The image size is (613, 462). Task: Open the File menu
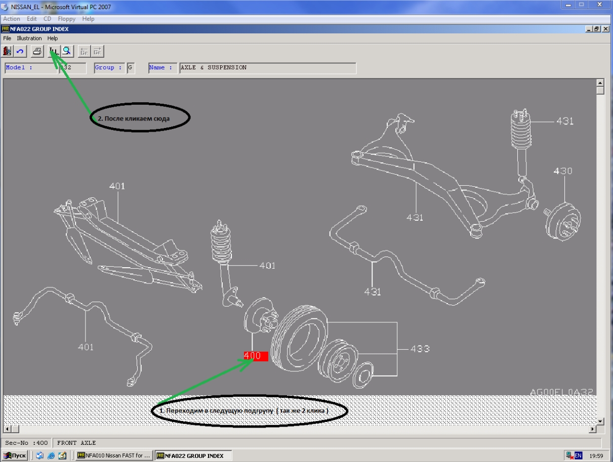point(7,38)
